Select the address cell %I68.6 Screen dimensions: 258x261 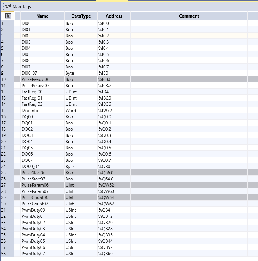click(x=114, y=79)
